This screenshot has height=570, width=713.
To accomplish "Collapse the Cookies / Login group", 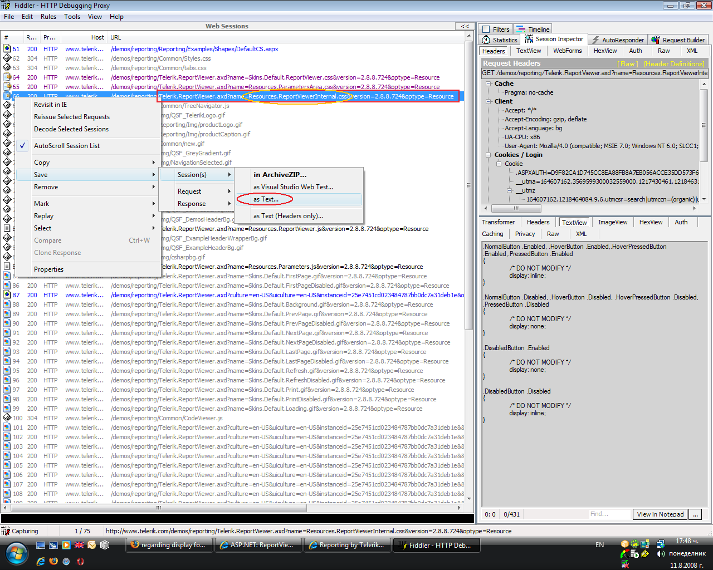I will (488, 155).
